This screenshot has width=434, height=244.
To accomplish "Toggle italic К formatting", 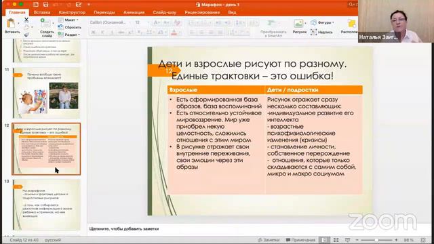I will click(x=102, y=33).
